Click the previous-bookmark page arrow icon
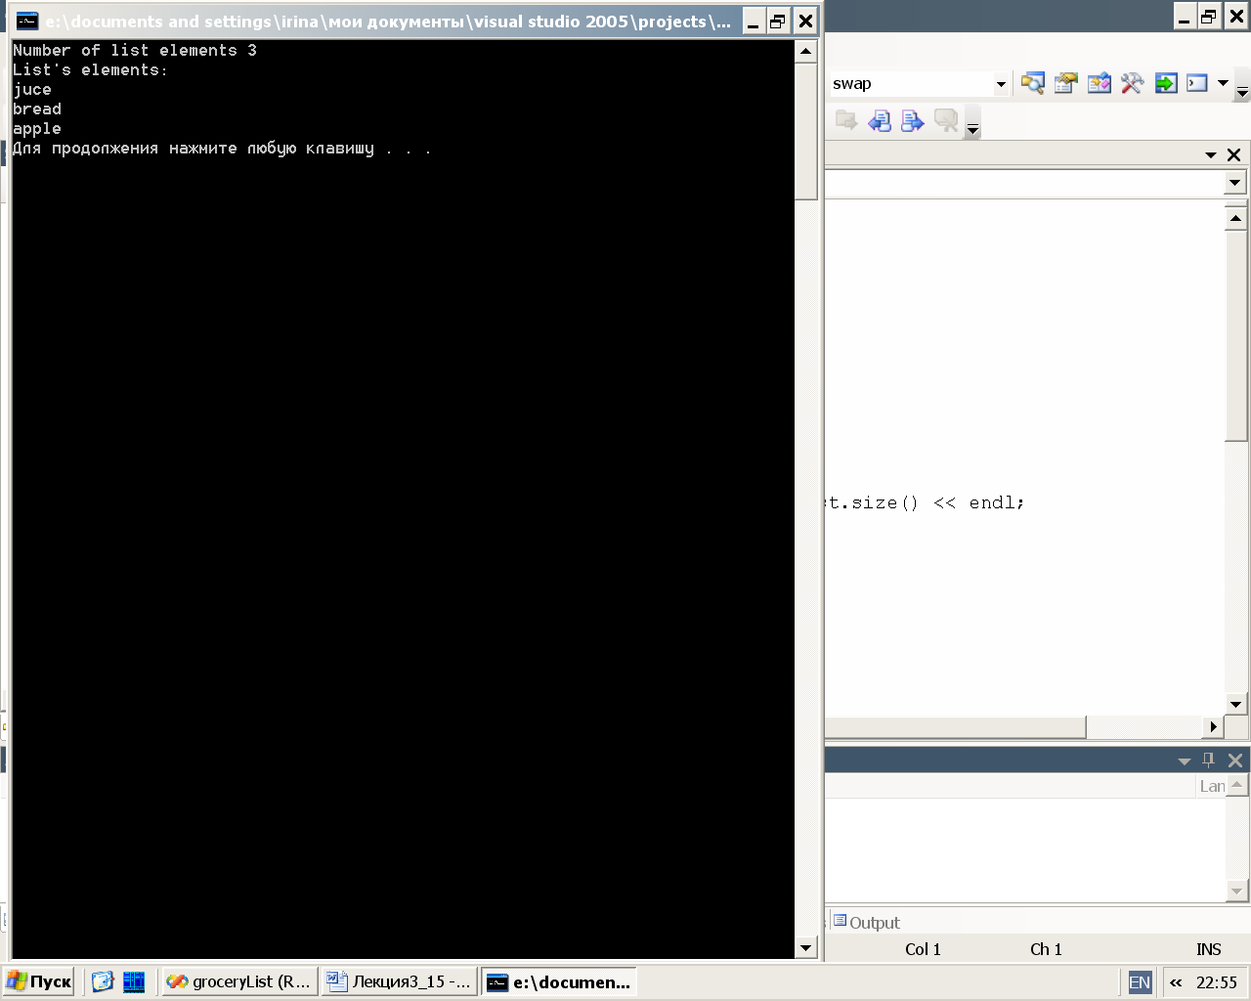The height and width of the screenshot is (1001, 1251). pos(880,121)
